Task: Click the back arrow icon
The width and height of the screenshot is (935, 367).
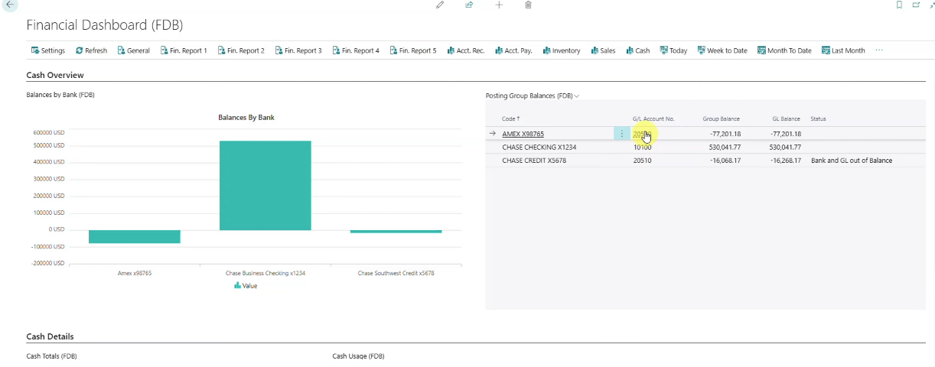Action: coord(11,5)
